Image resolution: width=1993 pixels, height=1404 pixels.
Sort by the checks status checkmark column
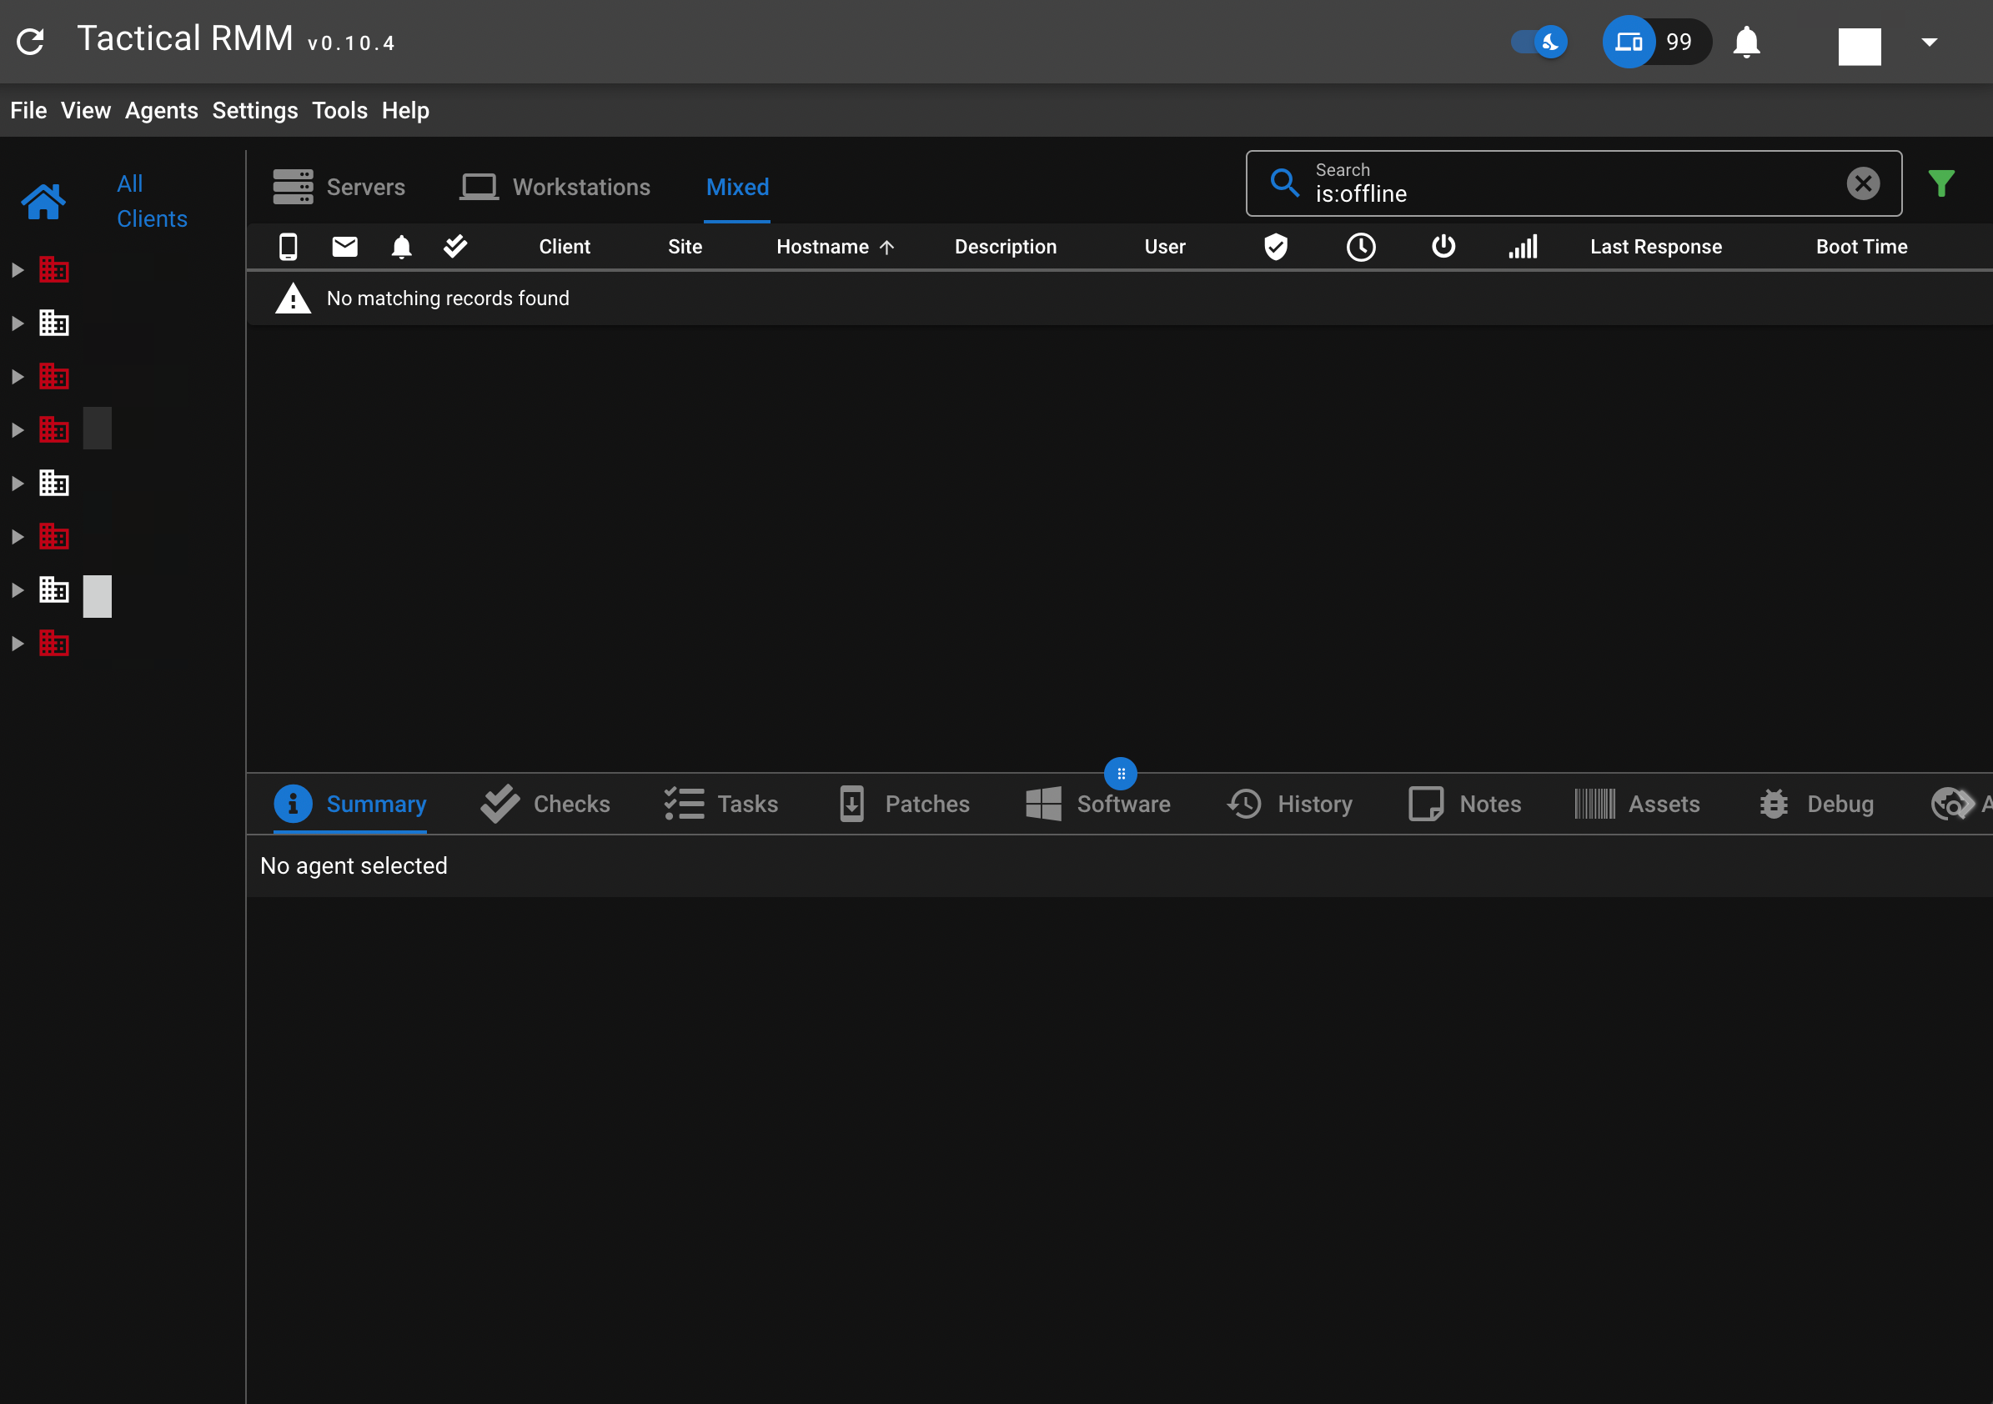tap(454, 248)
